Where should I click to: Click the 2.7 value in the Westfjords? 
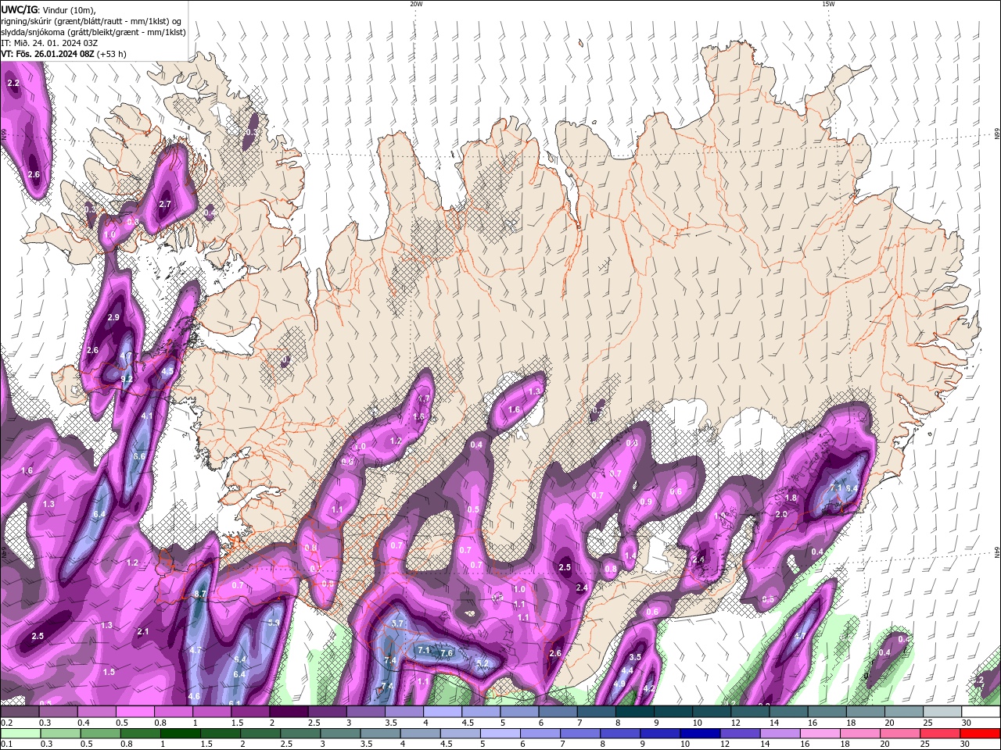pyautogui.click(x=164, y=204)
